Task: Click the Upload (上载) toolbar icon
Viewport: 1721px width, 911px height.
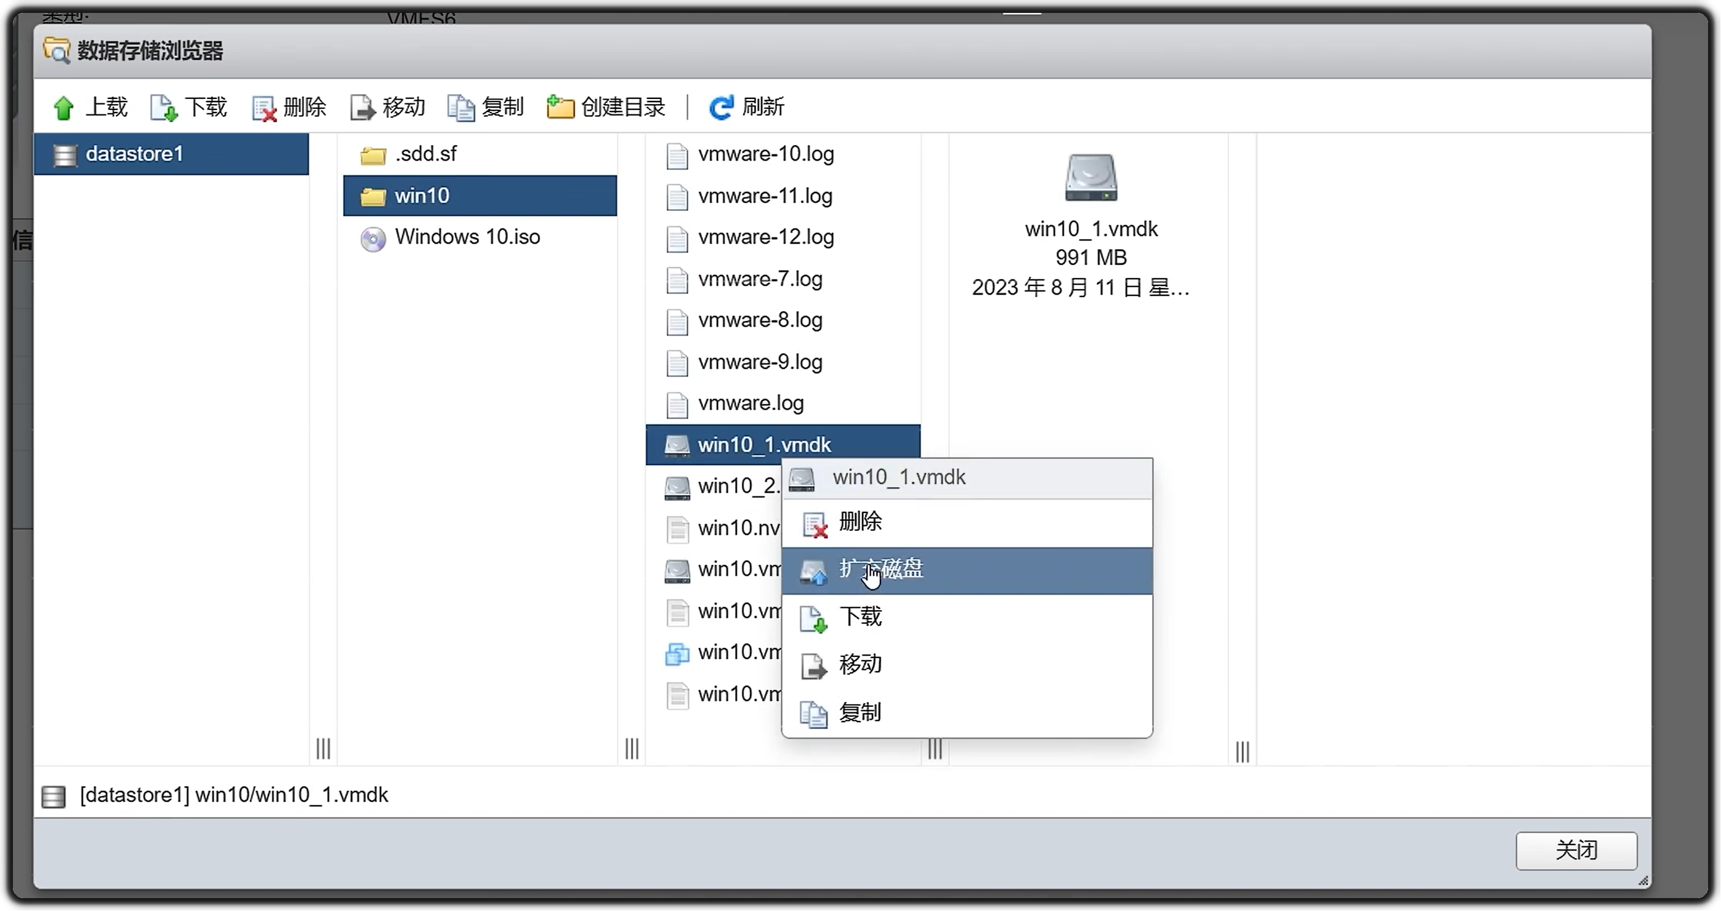Action: pos(63,108)
